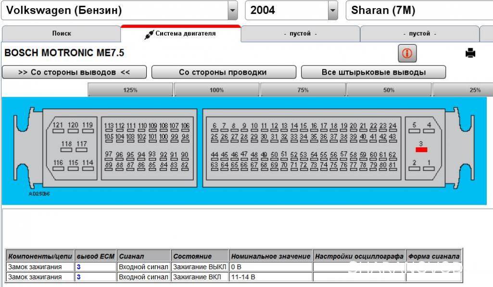Open the Система двигателя tab
493x287 pixels.
click(x=180, y=34)
